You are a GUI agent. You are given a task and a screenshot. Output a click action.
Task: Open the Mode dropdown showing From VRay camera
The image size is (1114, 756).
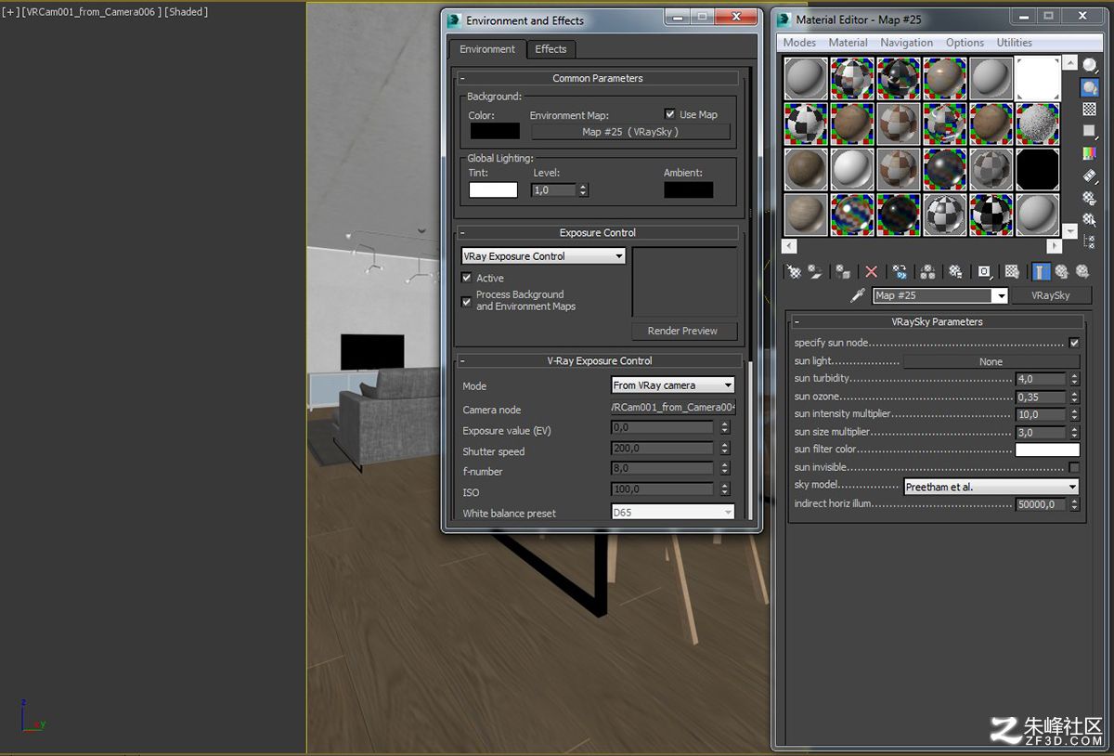pos(673,385)
